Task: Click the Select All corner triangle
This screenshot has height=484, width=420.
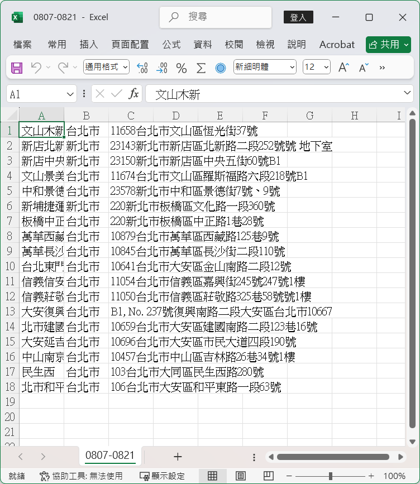Action: click(x=13, y=115)
